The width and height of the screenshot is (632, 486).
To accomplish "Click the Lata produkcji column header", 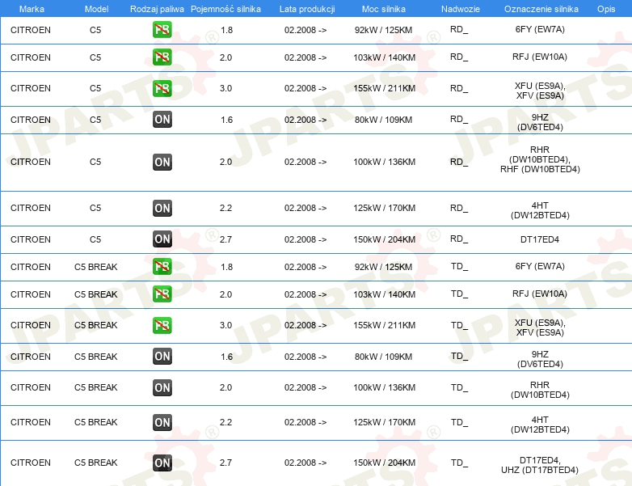I will (307, 9).
